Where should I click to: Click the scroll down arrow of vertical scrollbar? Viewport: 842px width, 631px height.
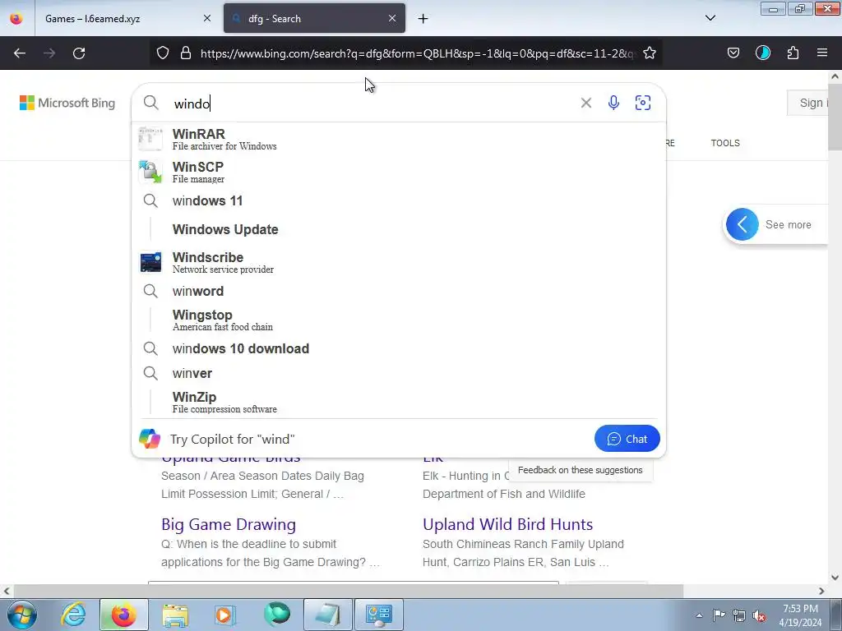(x=835, y=578)
